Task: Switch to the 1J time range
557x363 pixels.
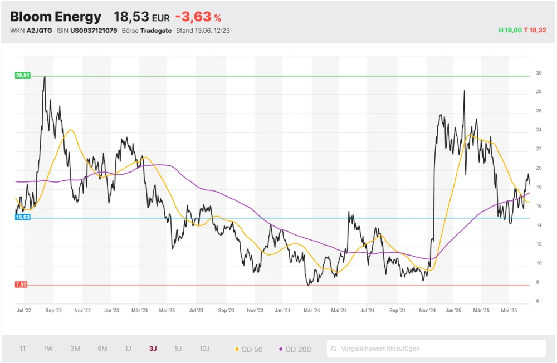Action: (x=128, y=349)
